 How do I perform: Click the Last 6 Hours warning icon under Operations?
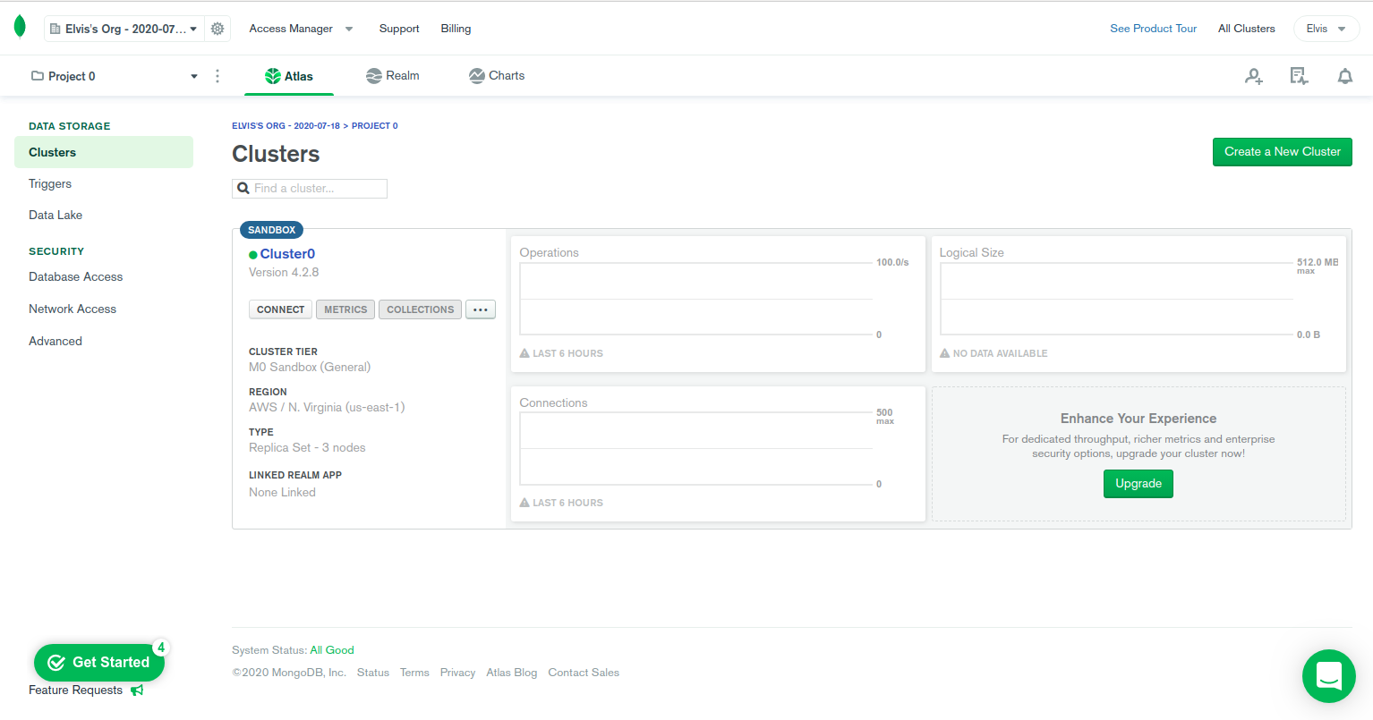[x=524, y=353]
